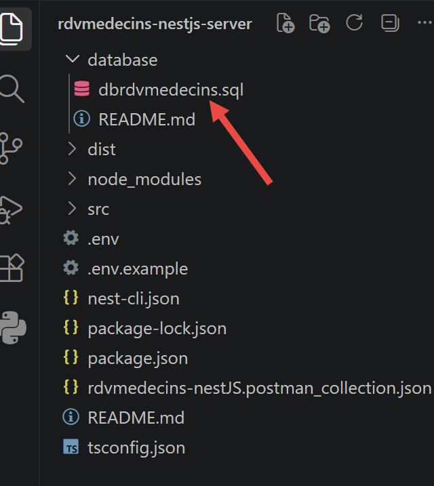Viewport: 434px width, 486px height.
Task: Open the Source Control view
Action: pos(11,148)
